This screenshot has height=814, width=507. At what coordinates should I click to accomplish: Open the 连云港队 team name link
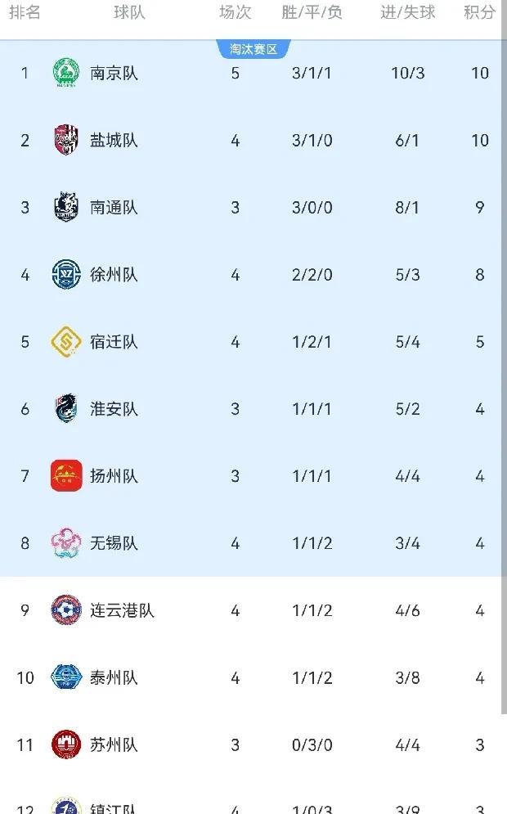pyautogui.click(x=122, y=610)
